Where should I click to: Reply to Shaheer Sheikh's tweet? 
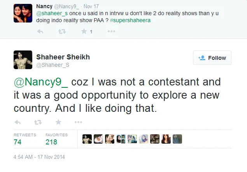(18, 122)
